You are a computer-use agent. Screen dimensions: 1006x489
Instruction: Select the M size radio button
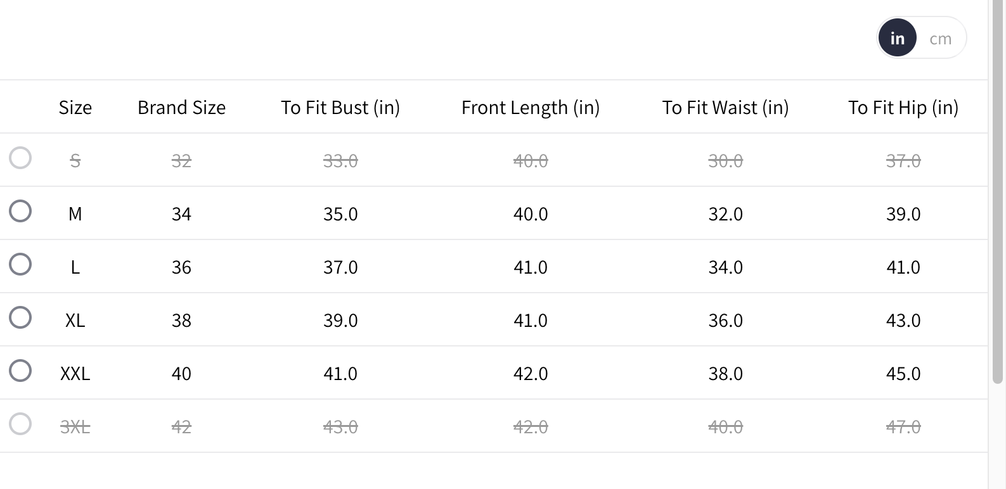point(20,211)
